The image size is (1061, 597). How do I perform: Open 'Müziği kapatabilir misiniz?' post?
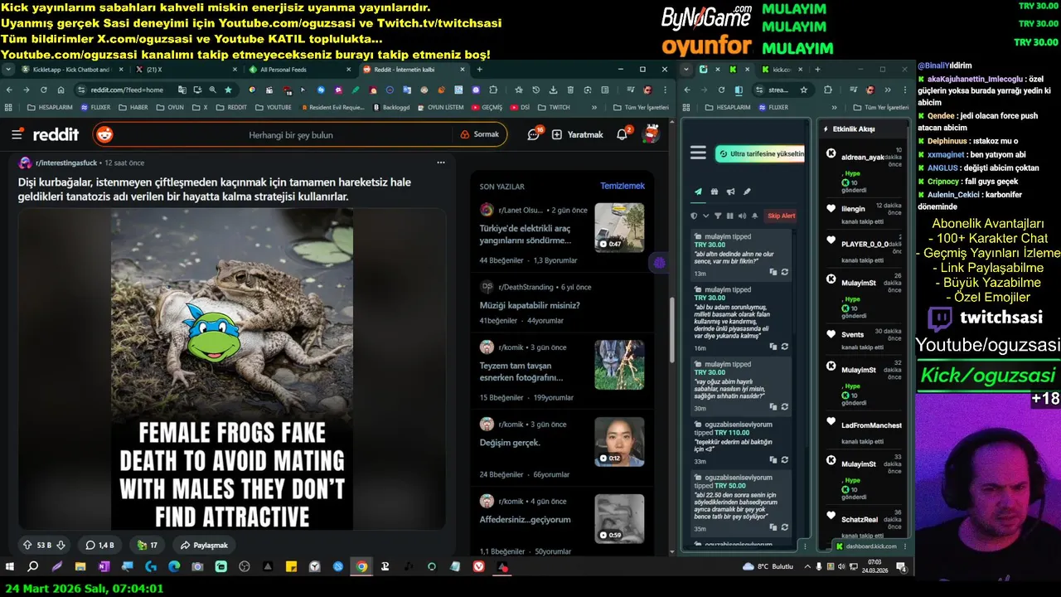530,305
